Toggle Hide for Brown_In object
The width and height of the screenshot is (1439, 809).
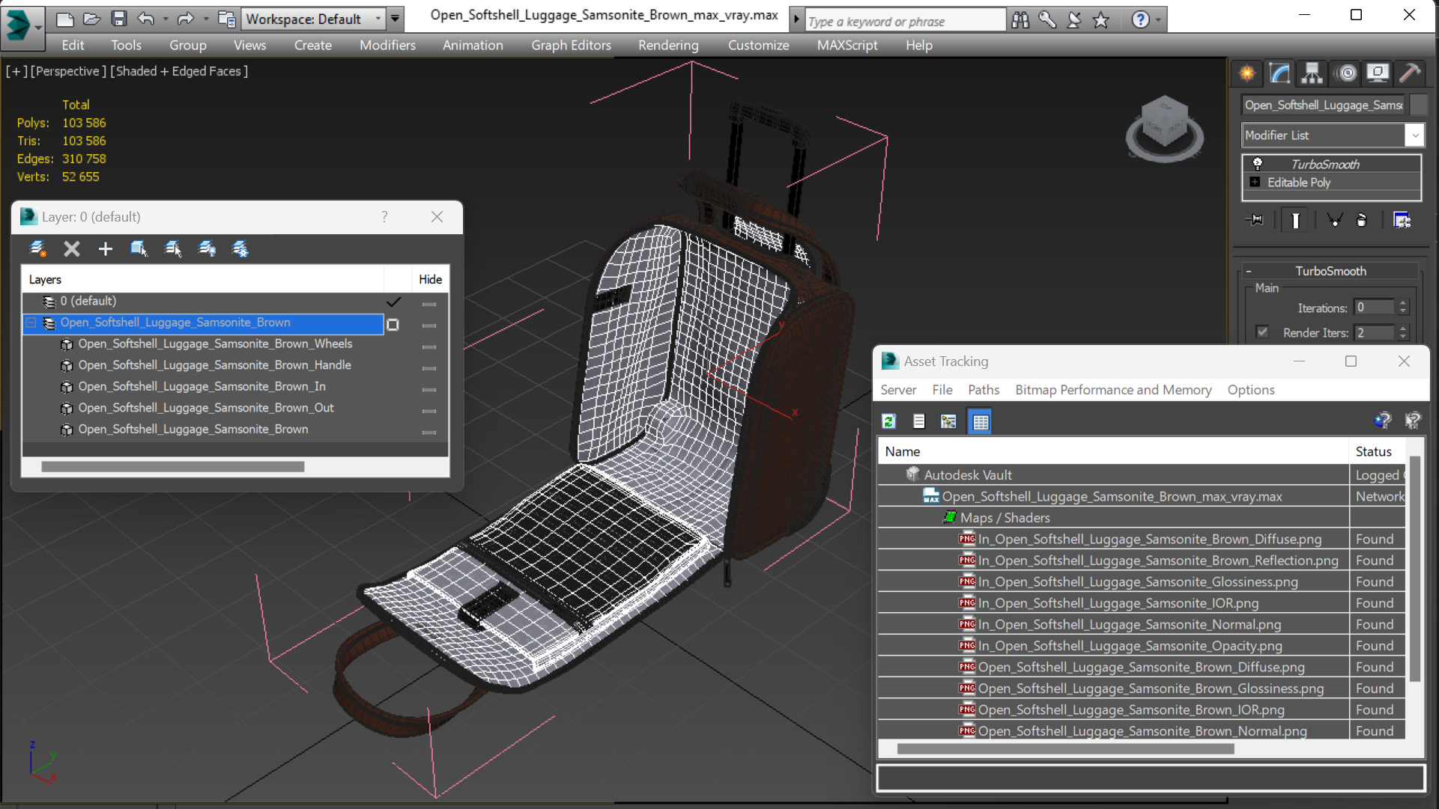[429, 389]
